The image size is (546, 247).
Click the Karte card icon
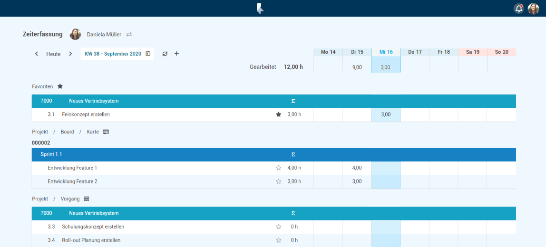pyautogui.click(x=106, y=132)
